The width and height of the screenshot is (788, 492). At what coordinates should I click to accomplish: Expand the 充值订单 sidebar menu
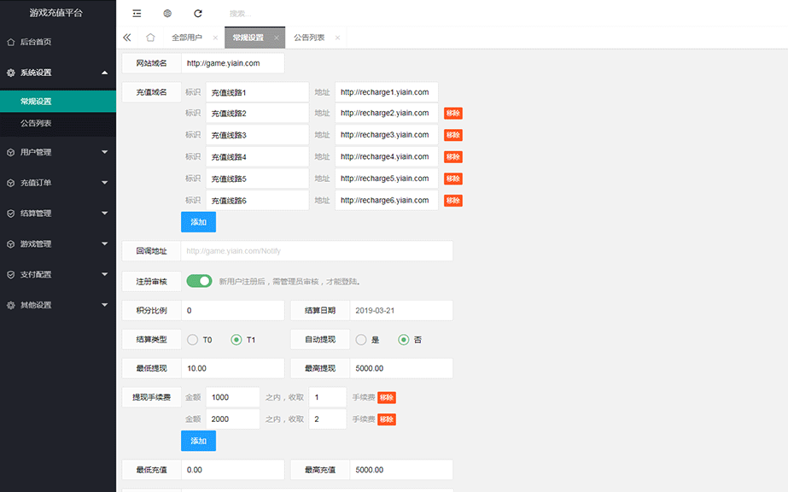[x=56, y=183]
